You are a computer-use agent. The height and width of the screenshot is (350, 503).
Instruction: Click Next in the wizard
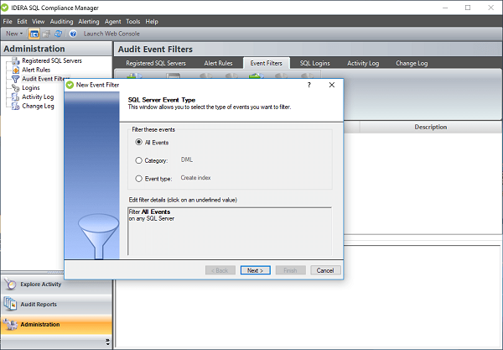click(x=253, y=270)
